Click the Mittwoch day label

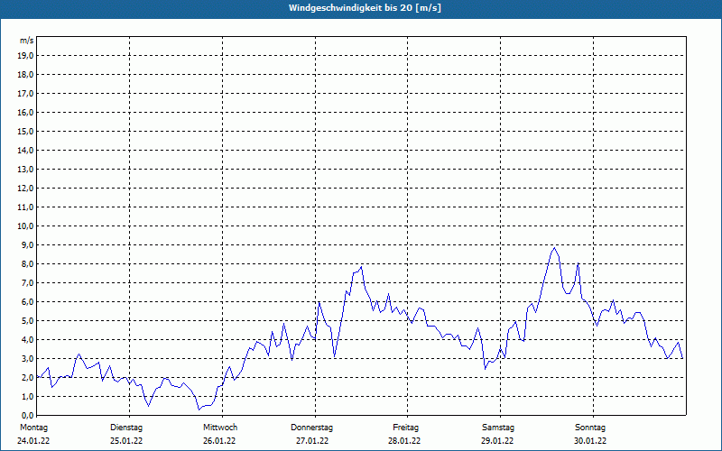pos(220,428)
